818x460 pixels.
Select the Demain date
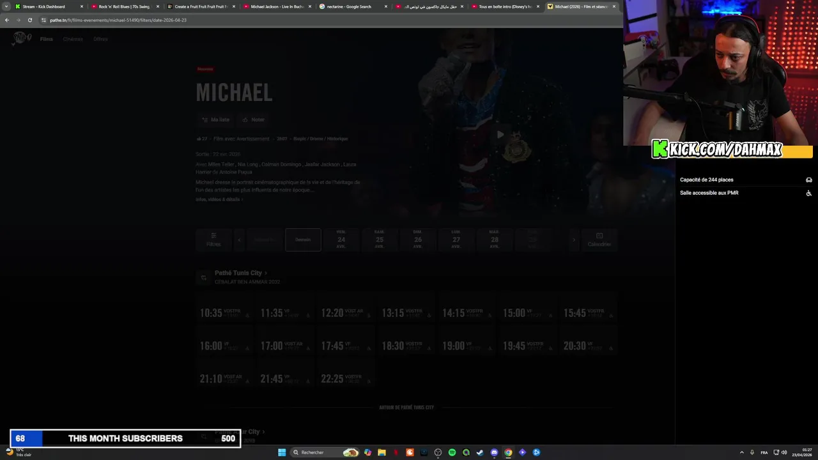303,240
